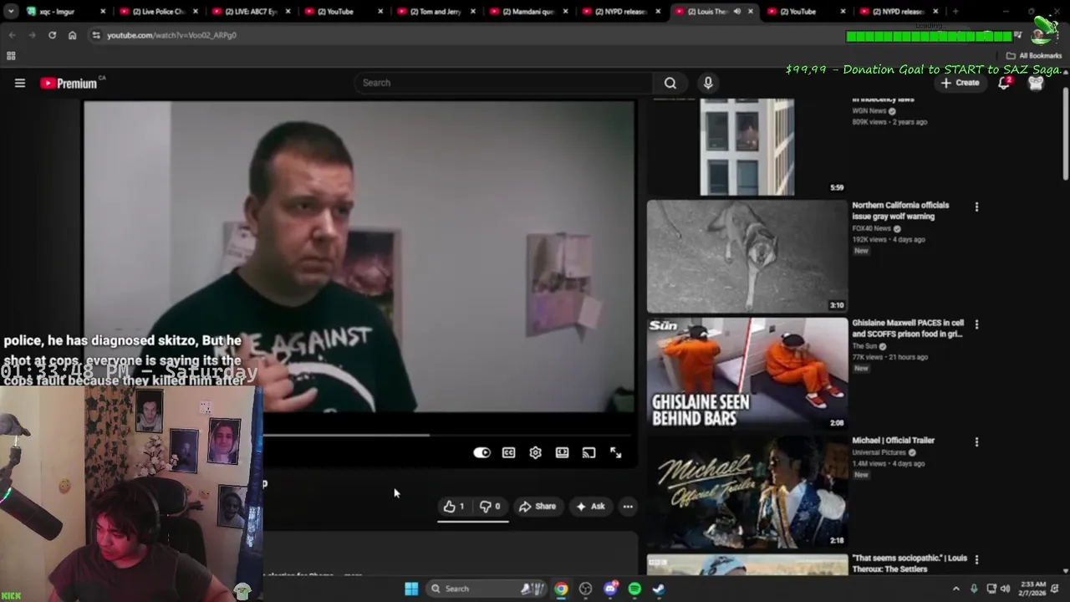The width and height of the screenshot is (1070, 602).
Task: Cast the video with Play on TV icon
Action: 588,452
